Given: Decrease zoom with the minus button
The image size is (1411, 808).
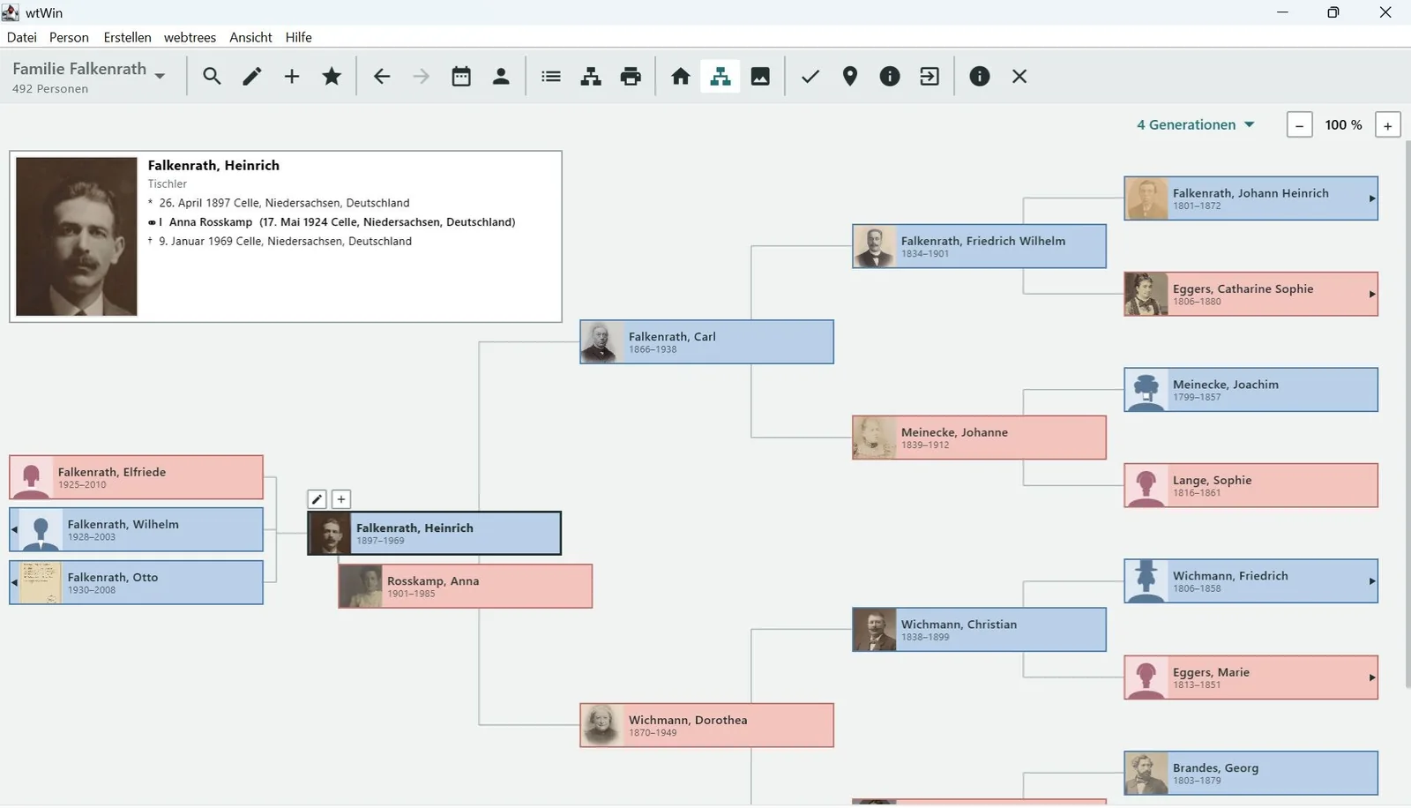Looking at the screenshot, I should (x=1299, y=125).
